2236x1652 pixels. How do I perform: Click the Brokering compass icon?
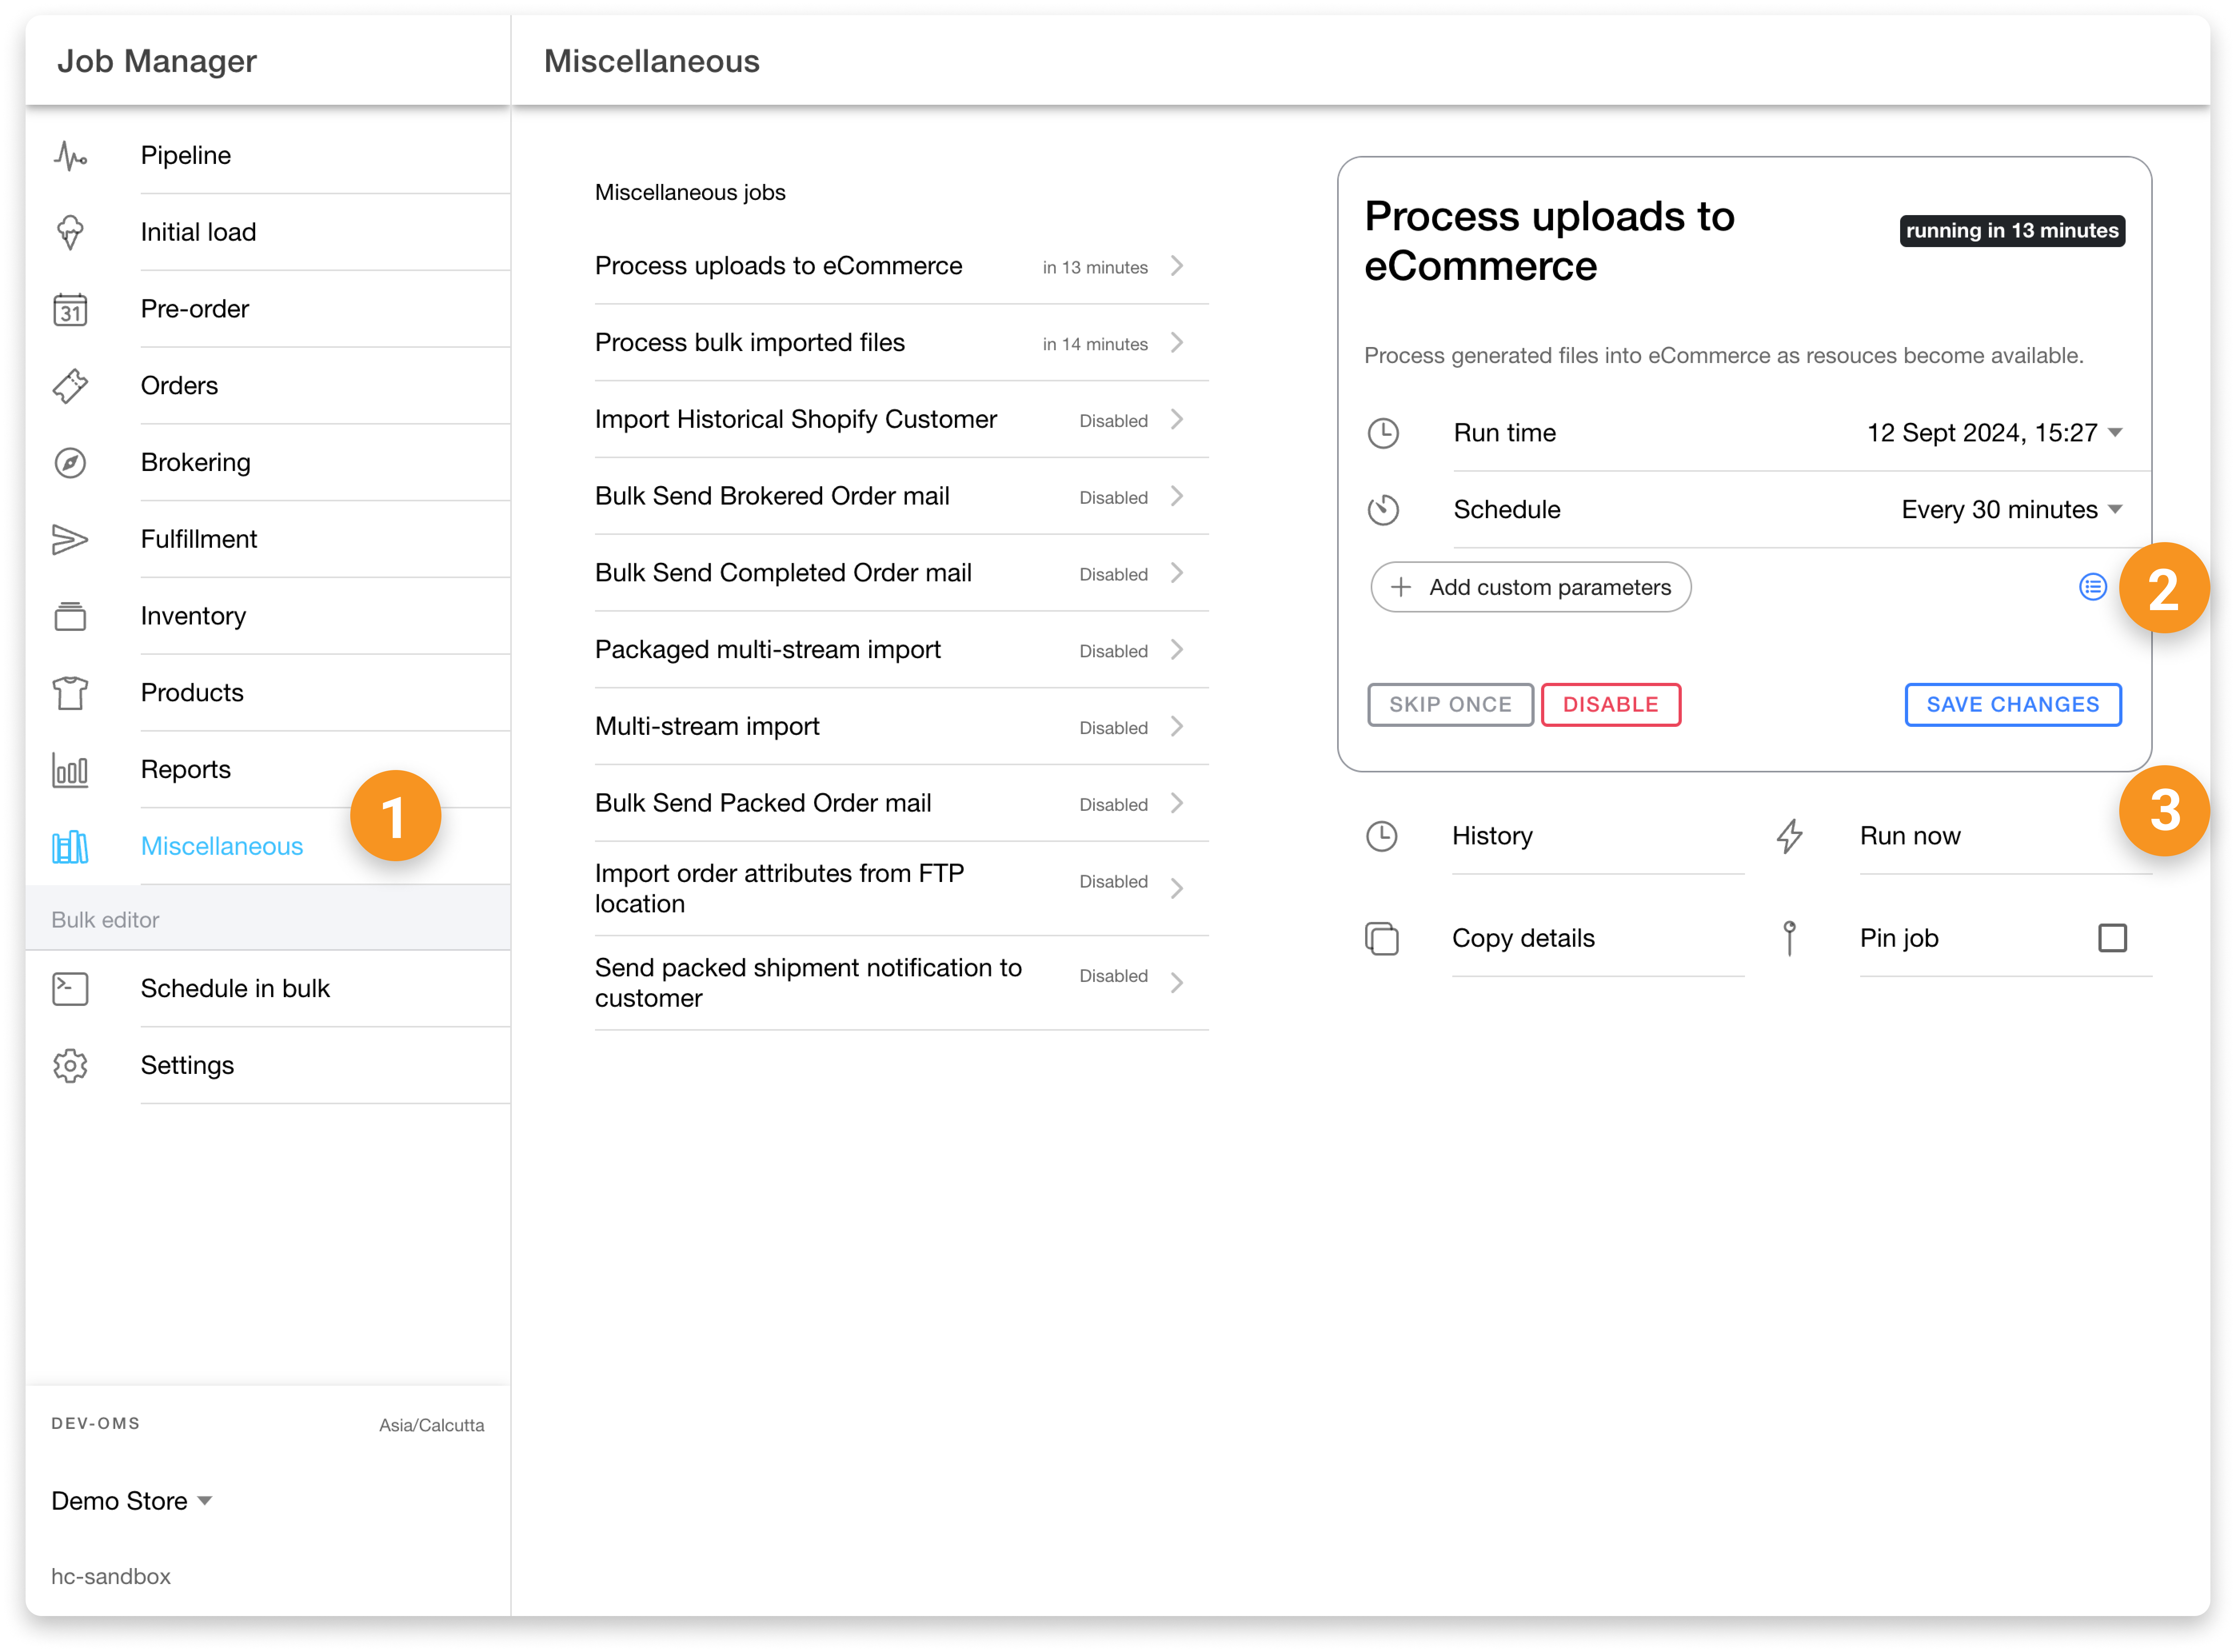(x=70, y=463)
